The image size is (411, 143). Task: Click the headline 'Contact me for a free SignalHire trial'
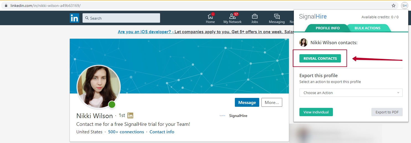[x=133, y=124]
